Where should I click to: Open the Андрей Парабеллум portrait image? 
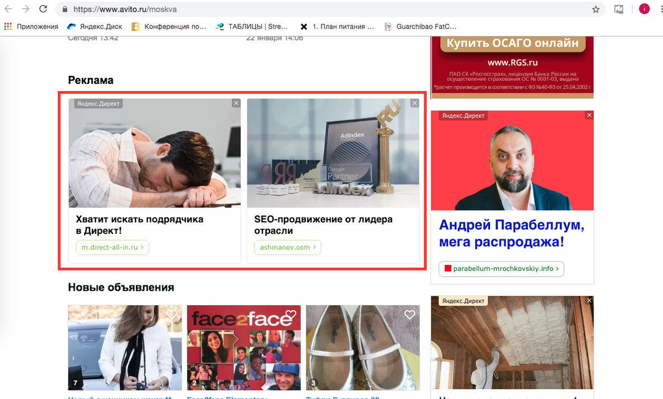click(x=512, y=160)
